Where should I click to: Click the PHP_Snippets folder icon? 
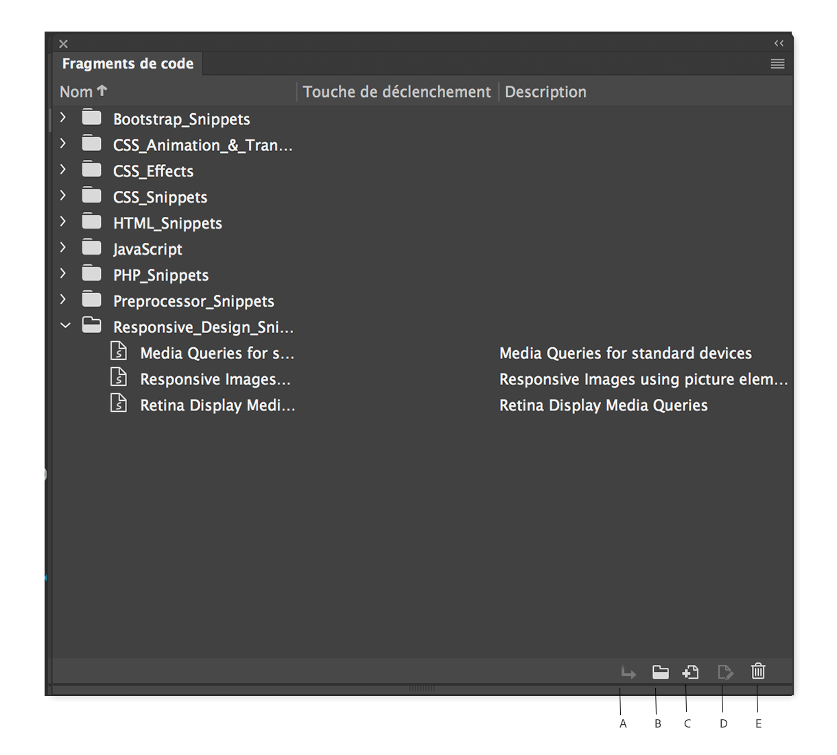91,274
